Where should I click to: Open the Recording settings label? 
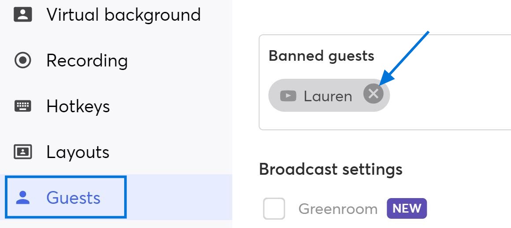coord(87,61)
